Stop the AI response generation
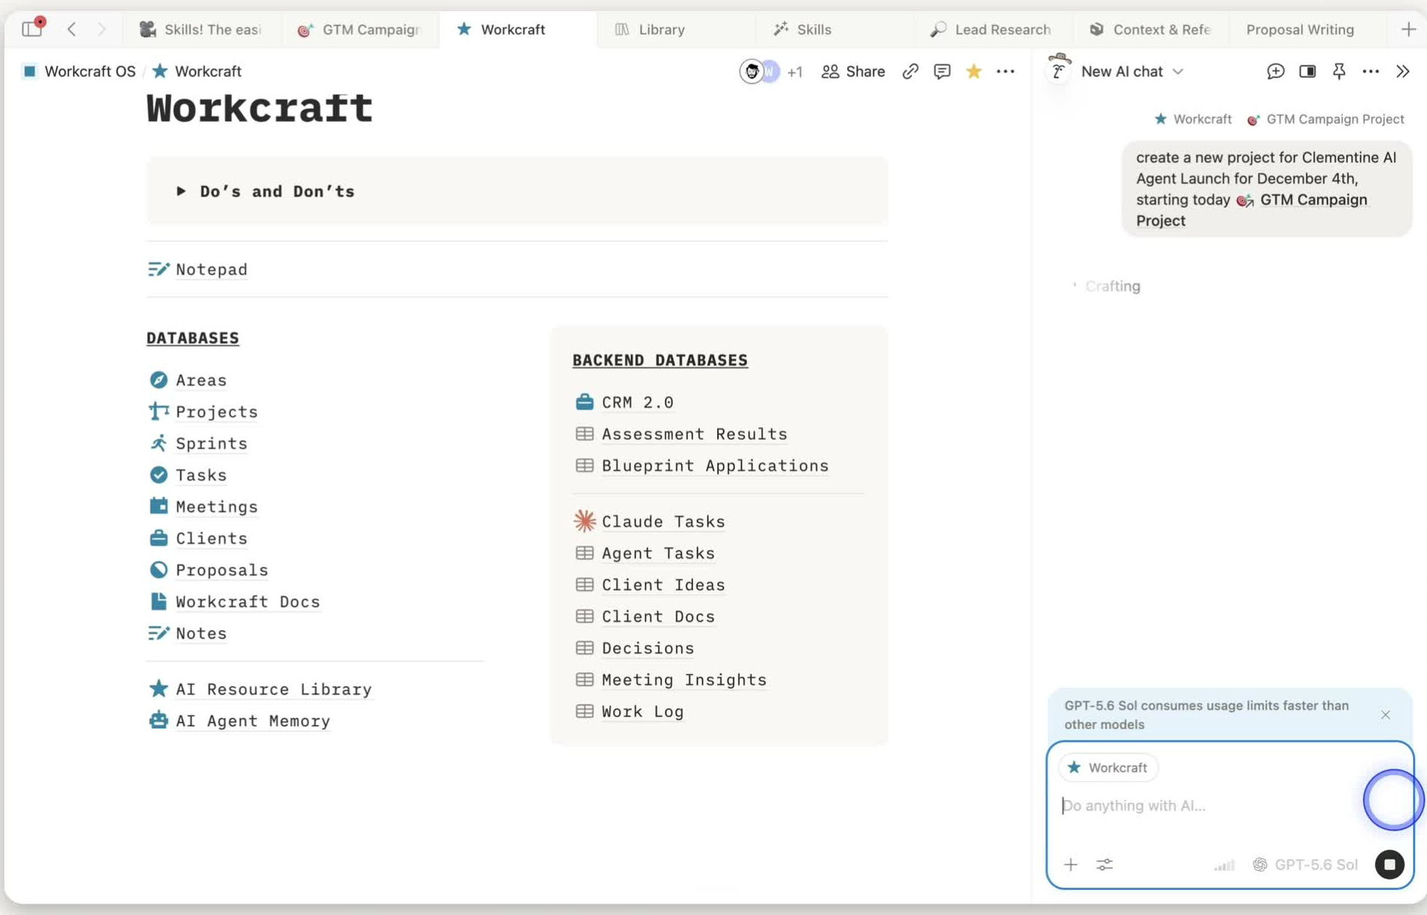 (x=1389, y=865)
